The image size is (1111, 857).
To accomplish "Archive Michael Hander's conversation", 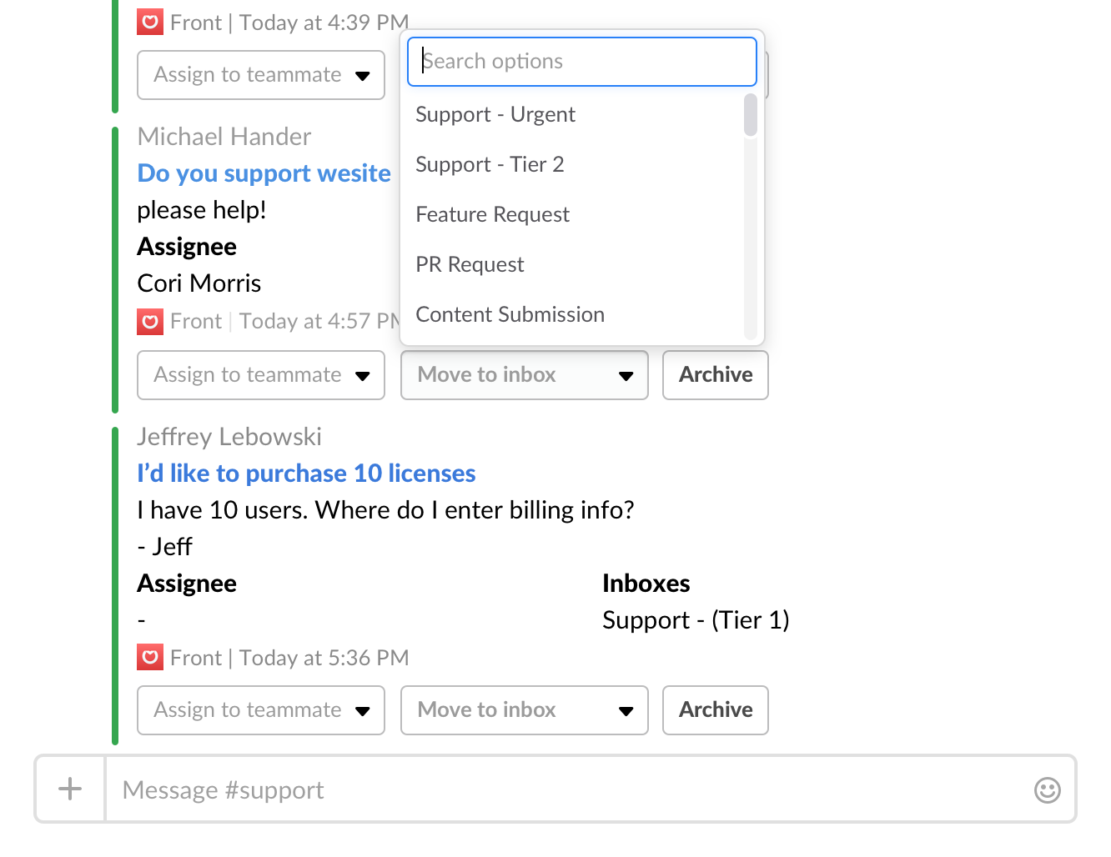I will (715, 375).
